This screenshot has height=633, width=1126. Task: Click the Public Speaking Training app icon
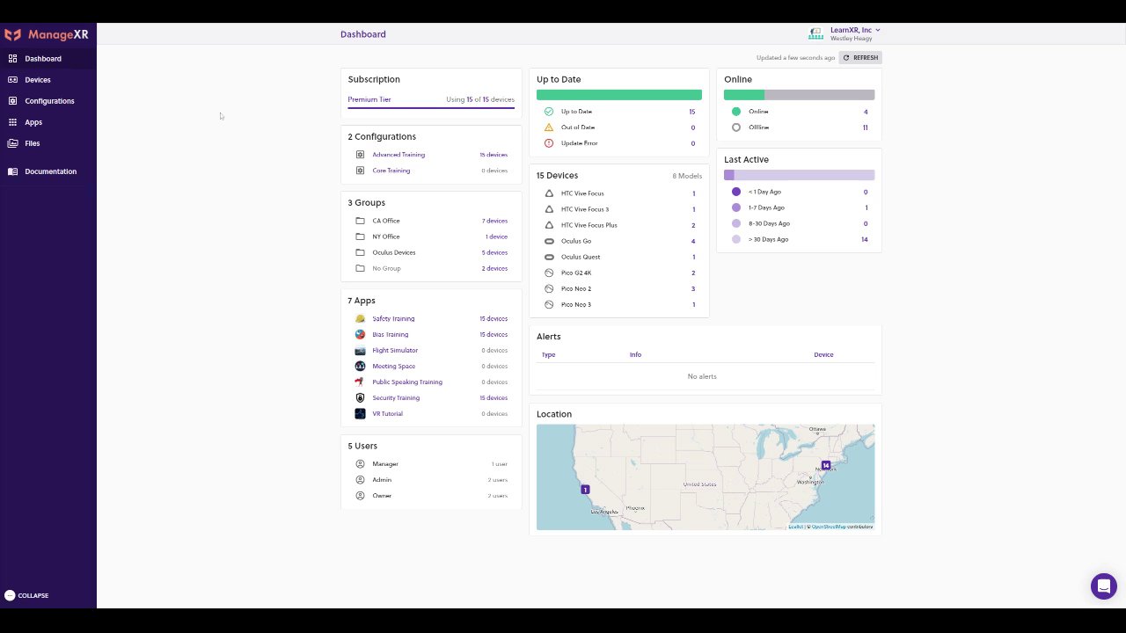tap(360, 382)
